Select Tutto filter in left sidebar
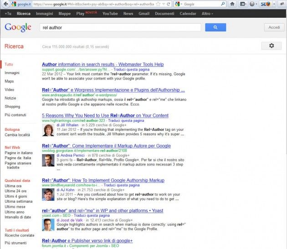The width and height of the screenshot is (287, 249). pyautogui.click(x=9, y=64)
